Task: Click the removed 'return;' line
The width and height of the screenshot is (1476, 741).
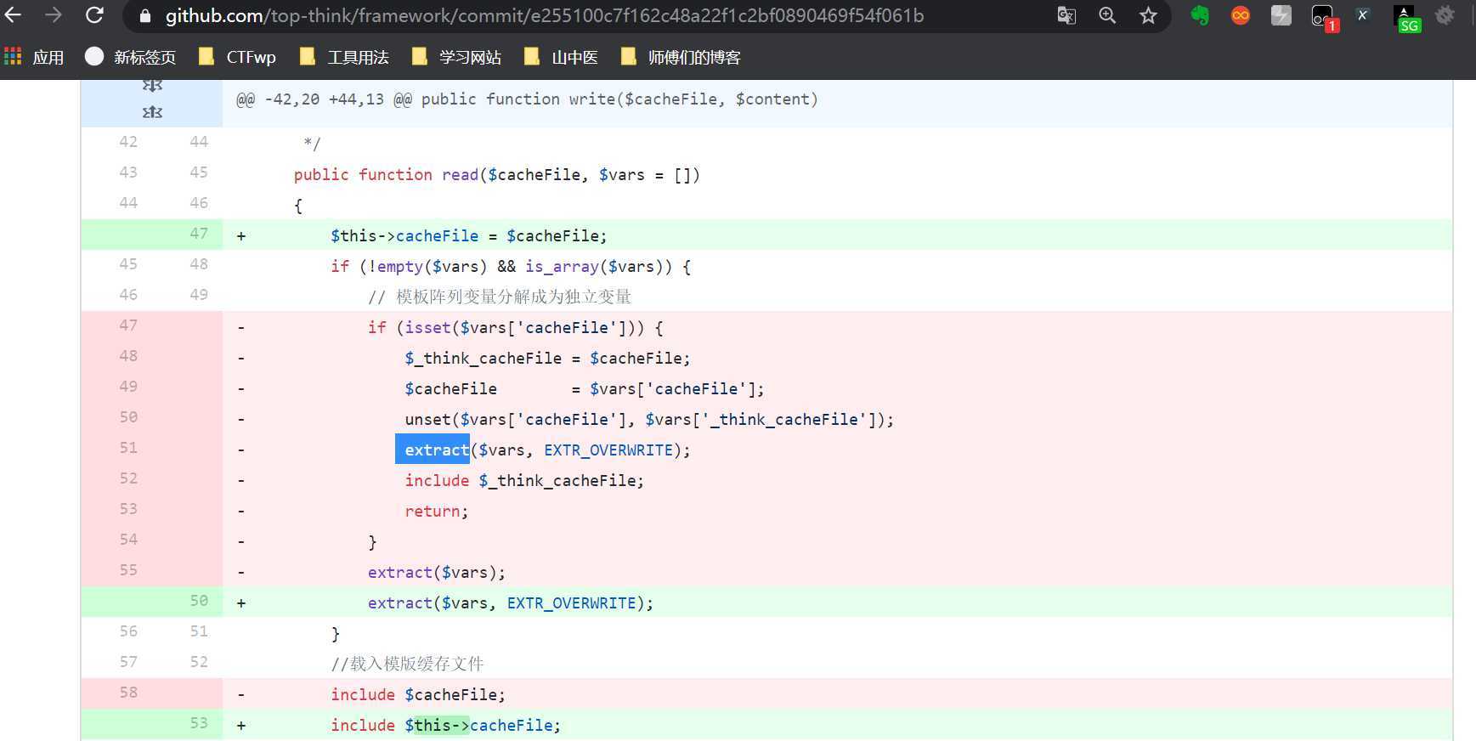Action: (x=437, y=512)
